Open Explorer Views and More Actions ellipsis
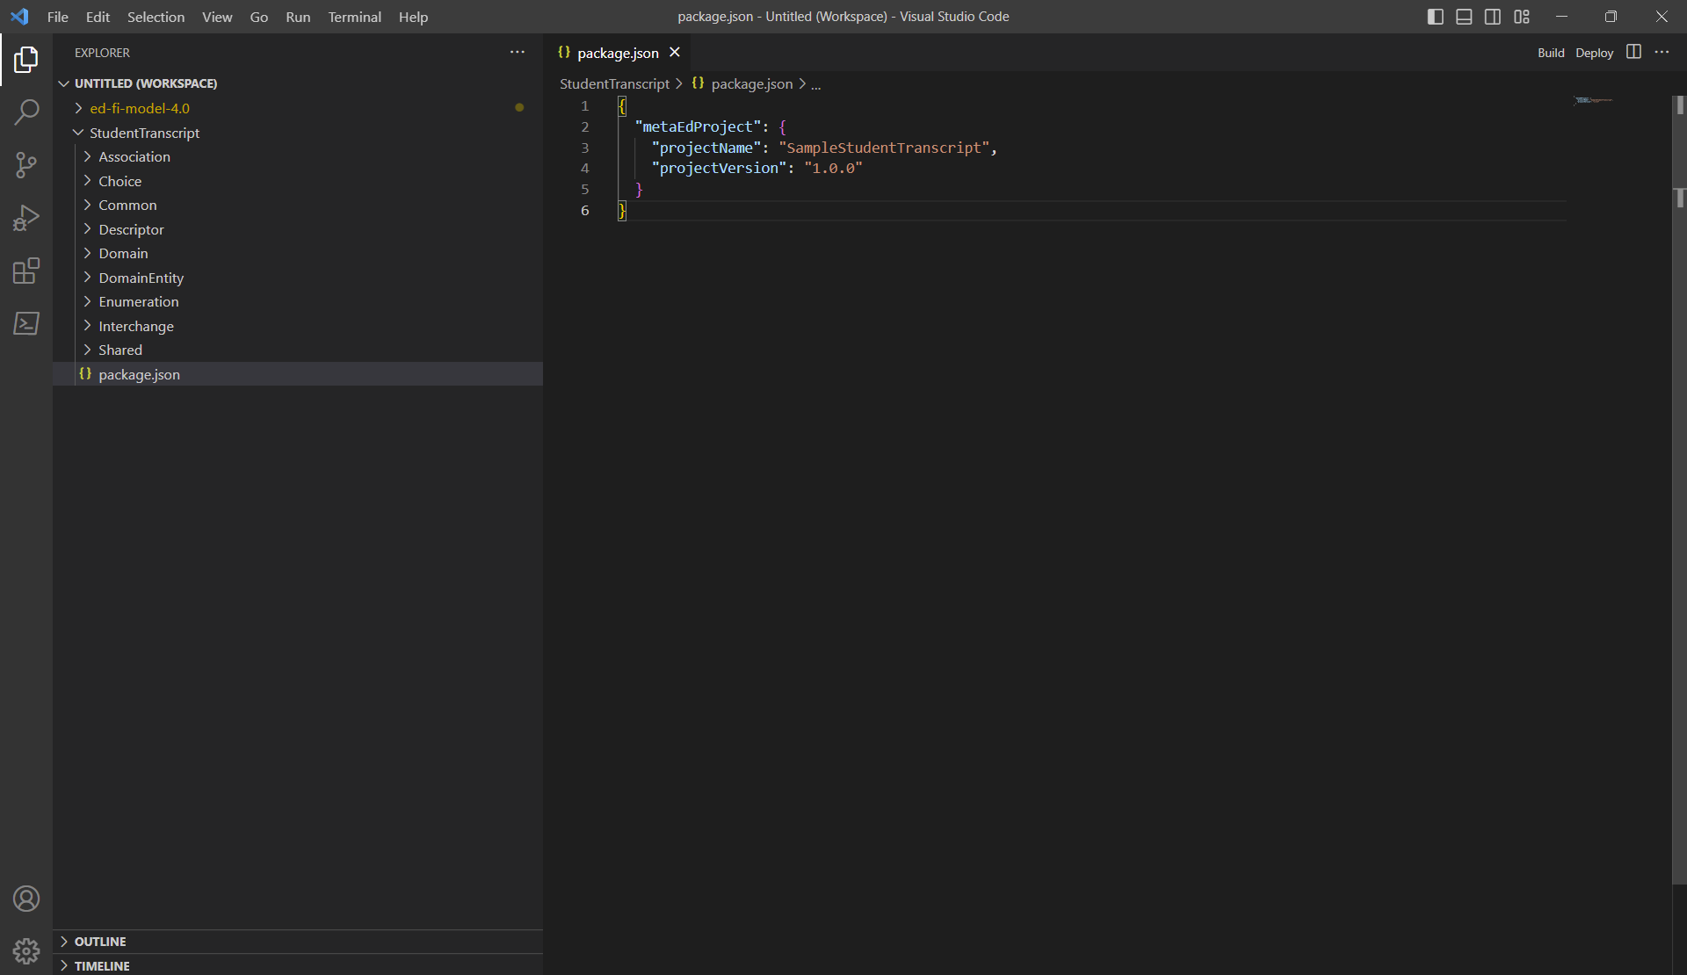1687x975 pixels. [x=518, y=52]
